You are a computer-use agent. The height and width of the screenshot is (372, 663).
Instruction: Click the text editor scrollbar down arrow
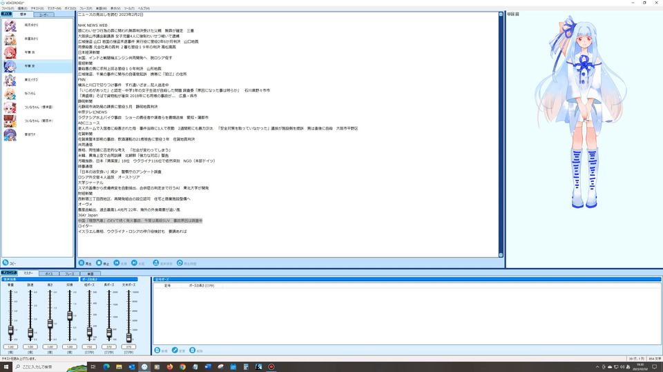[x=501, y=255]
